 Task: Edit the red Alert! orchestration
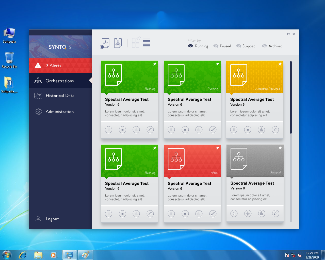coord(213,214)
